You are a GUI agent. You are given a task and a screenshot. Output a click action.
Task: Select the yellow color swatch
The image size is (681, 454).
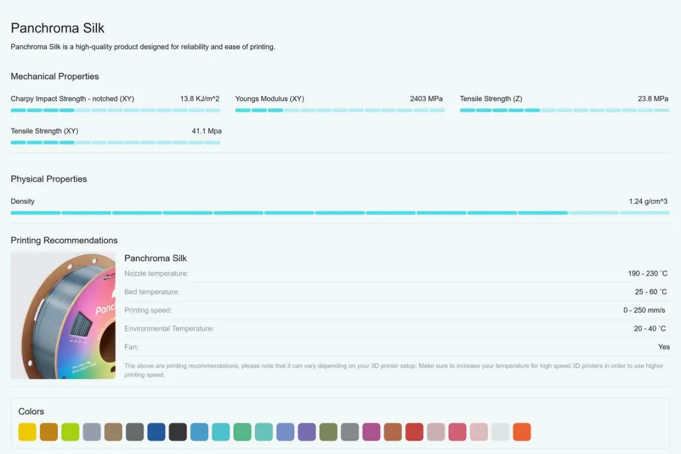[x=27, y=432]
